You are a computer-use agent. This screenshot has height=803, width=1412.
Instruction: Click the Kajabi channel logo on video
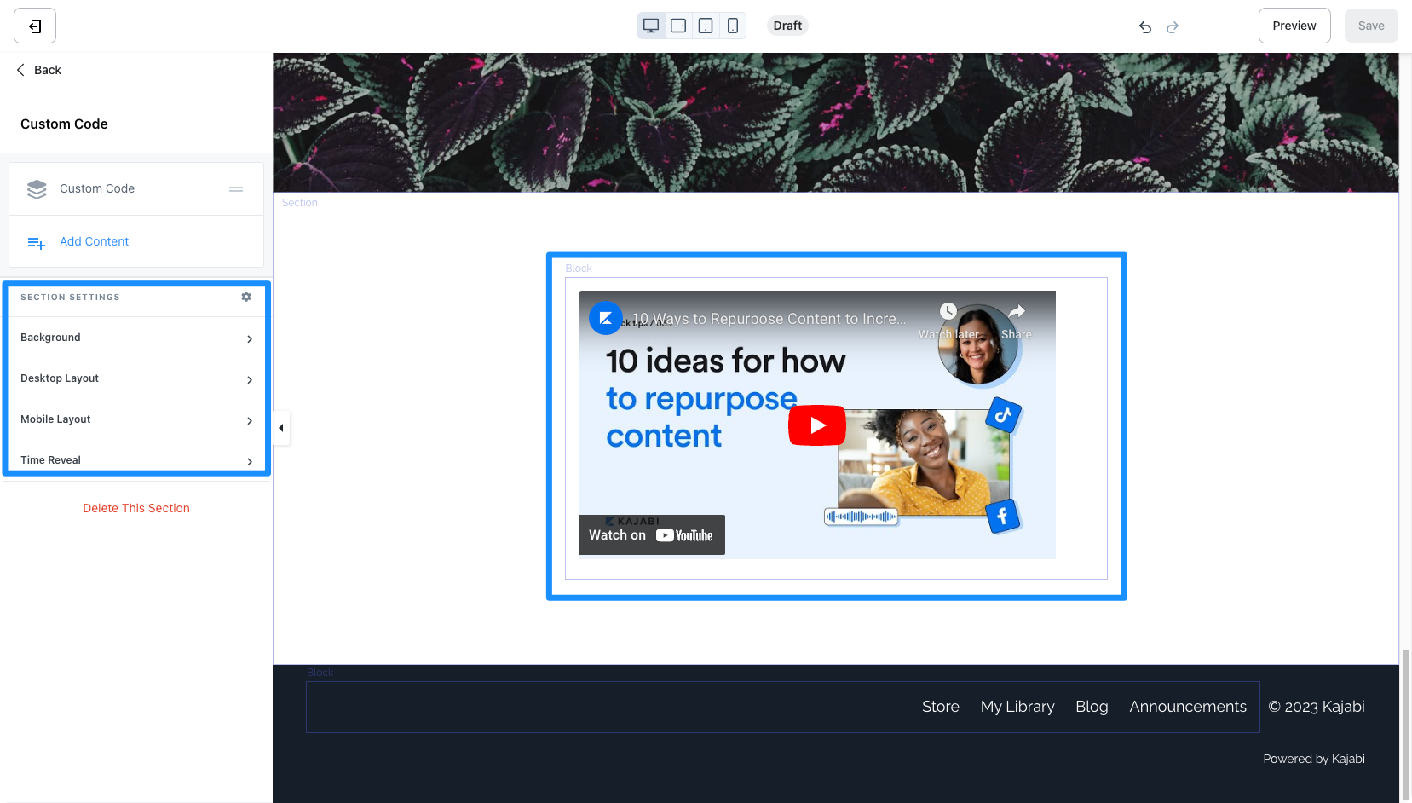coord(606,318)
